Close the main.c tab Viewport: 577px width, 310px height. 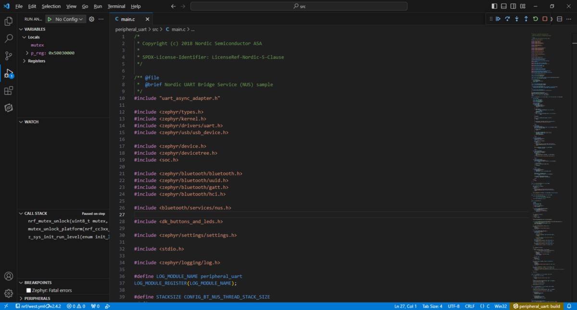(x=148, y=19)
